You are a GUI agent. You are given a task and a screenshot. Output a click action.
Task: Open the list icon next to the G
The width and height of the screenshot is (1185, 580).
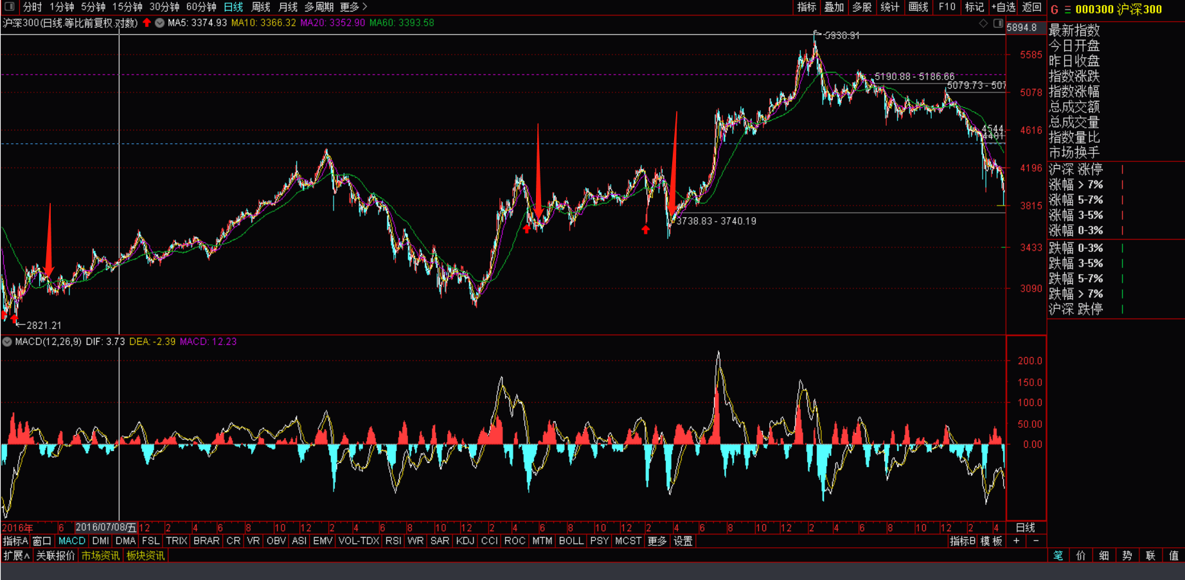coord(1067,10)
